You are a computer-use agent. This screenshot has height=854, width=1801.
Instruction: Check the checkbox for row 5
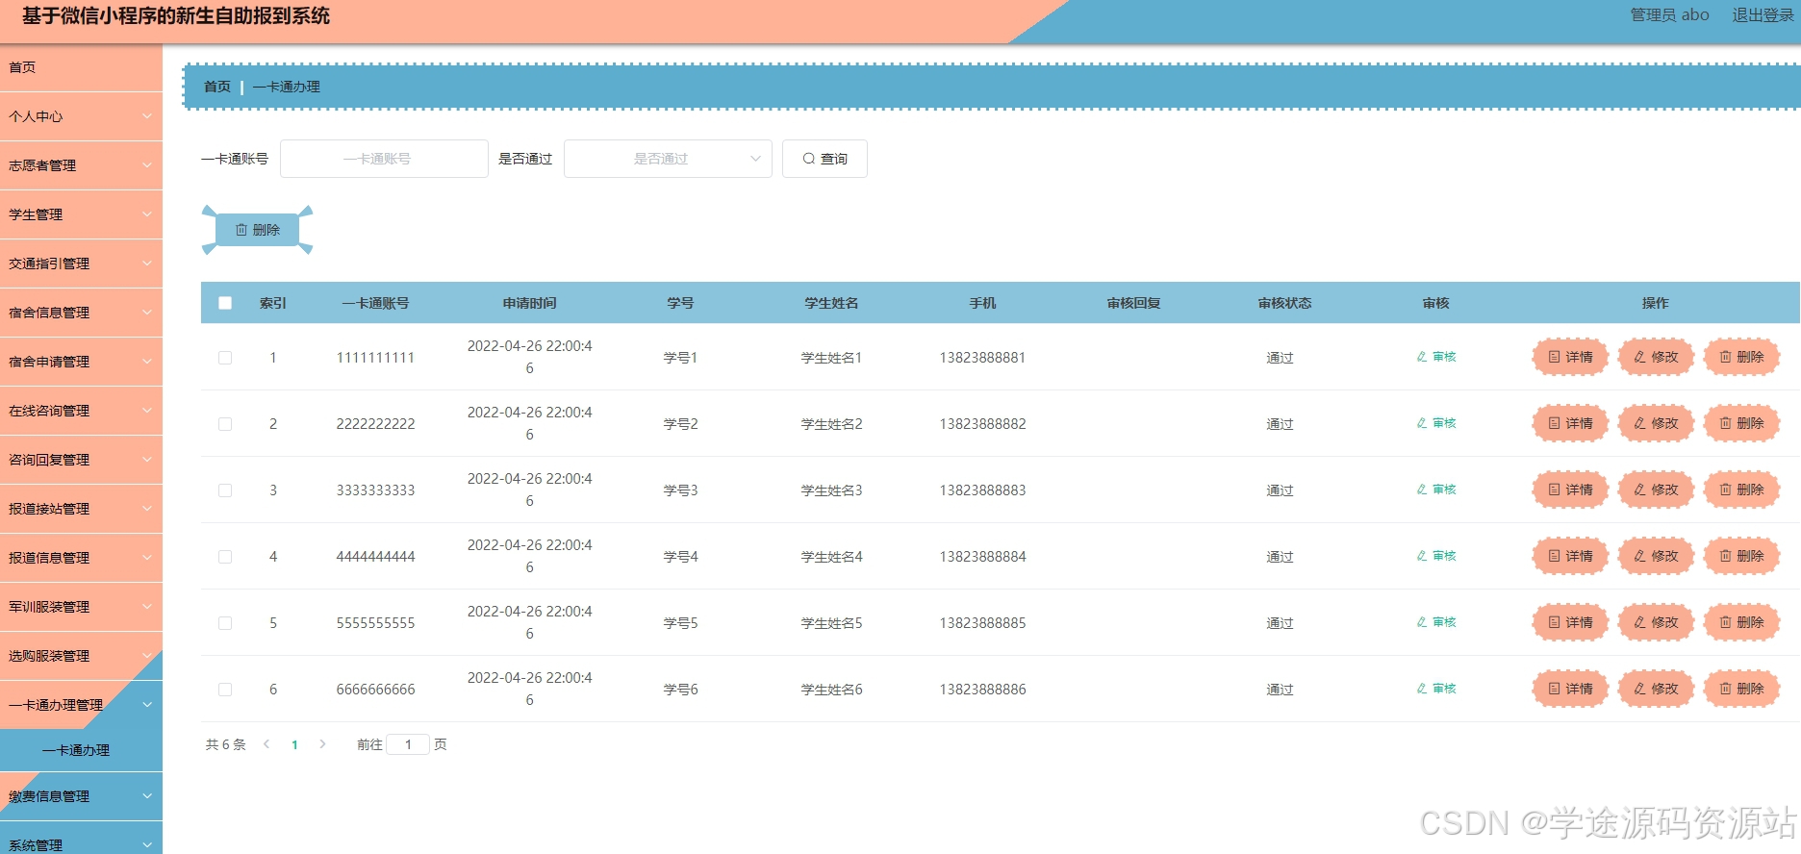click(x=225, y=623)
